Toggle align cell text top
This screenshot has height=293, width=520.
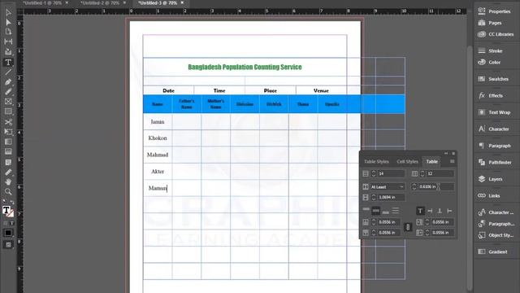366,210
